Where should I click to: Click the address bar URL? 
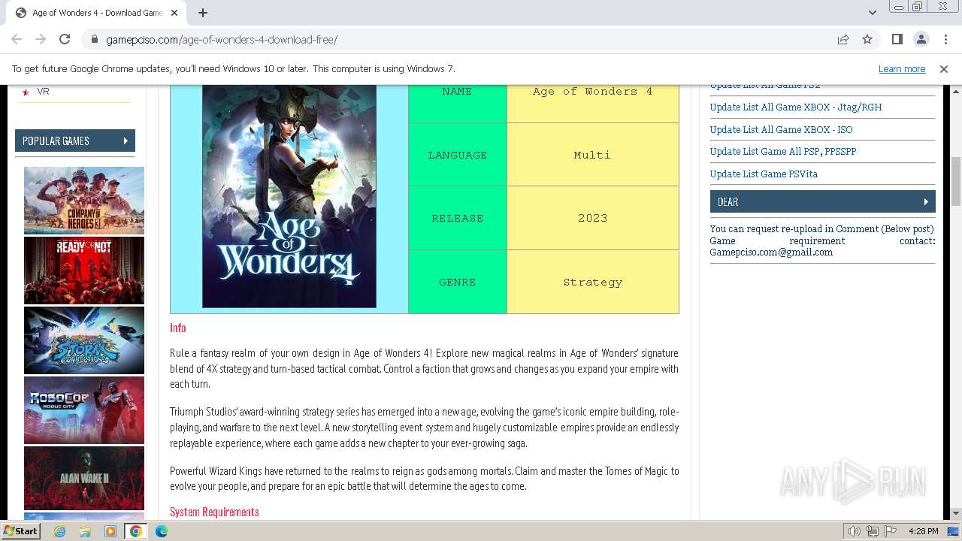[222, 40]
